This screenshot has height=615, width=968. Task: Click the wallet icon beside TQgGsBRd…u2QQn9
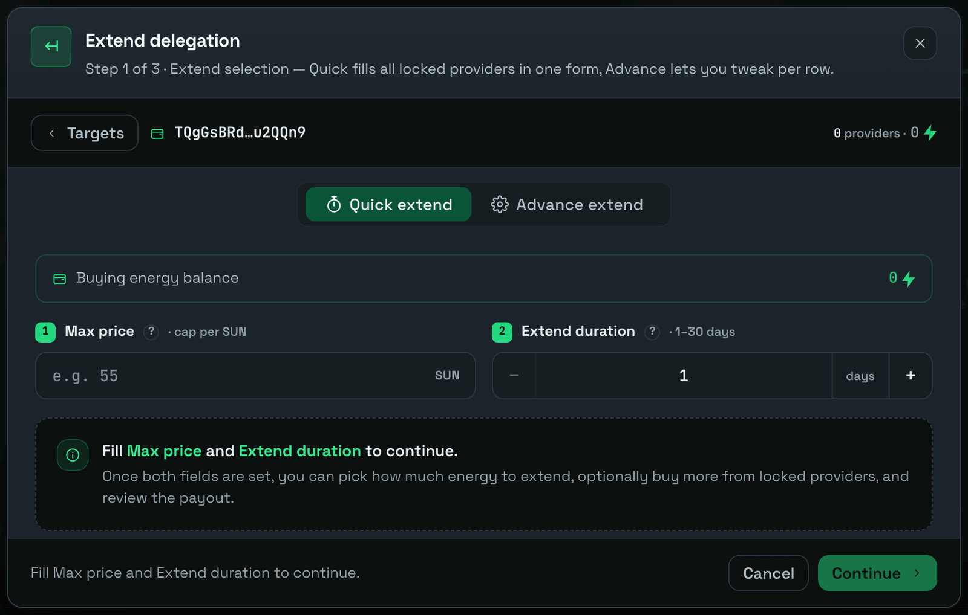(x=157, y=134)
